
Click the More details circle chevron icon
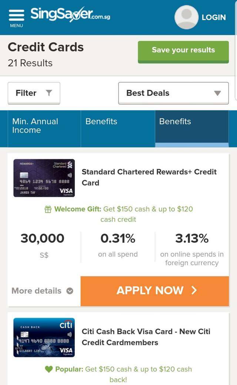point(70,291)
